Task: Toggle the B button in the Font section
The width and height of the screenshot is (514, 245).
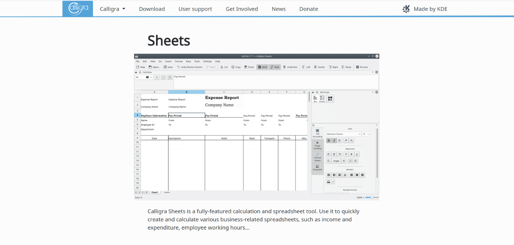Action: (x=329, y=140)
